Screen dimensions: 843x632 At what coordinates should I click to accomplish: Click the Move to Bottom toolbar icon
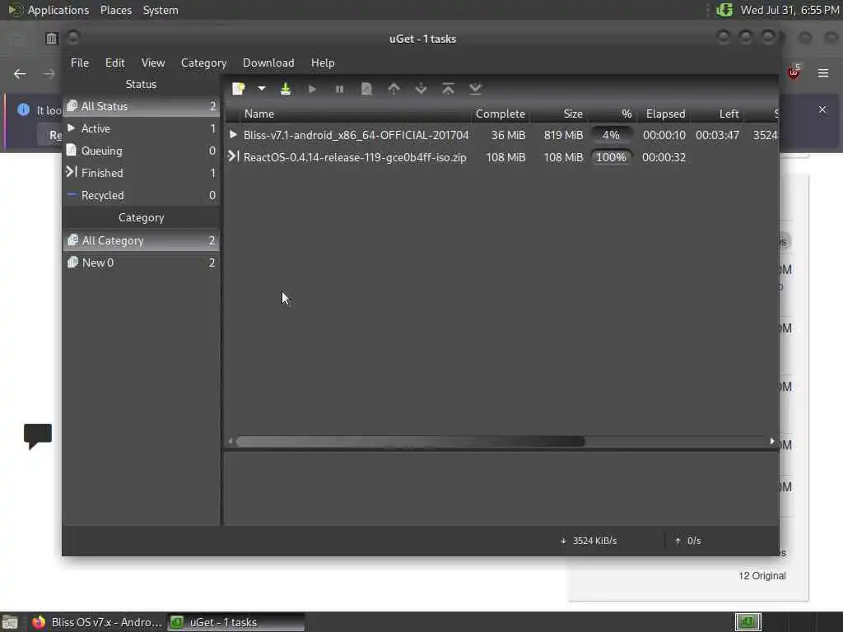[x=475, y=89]
